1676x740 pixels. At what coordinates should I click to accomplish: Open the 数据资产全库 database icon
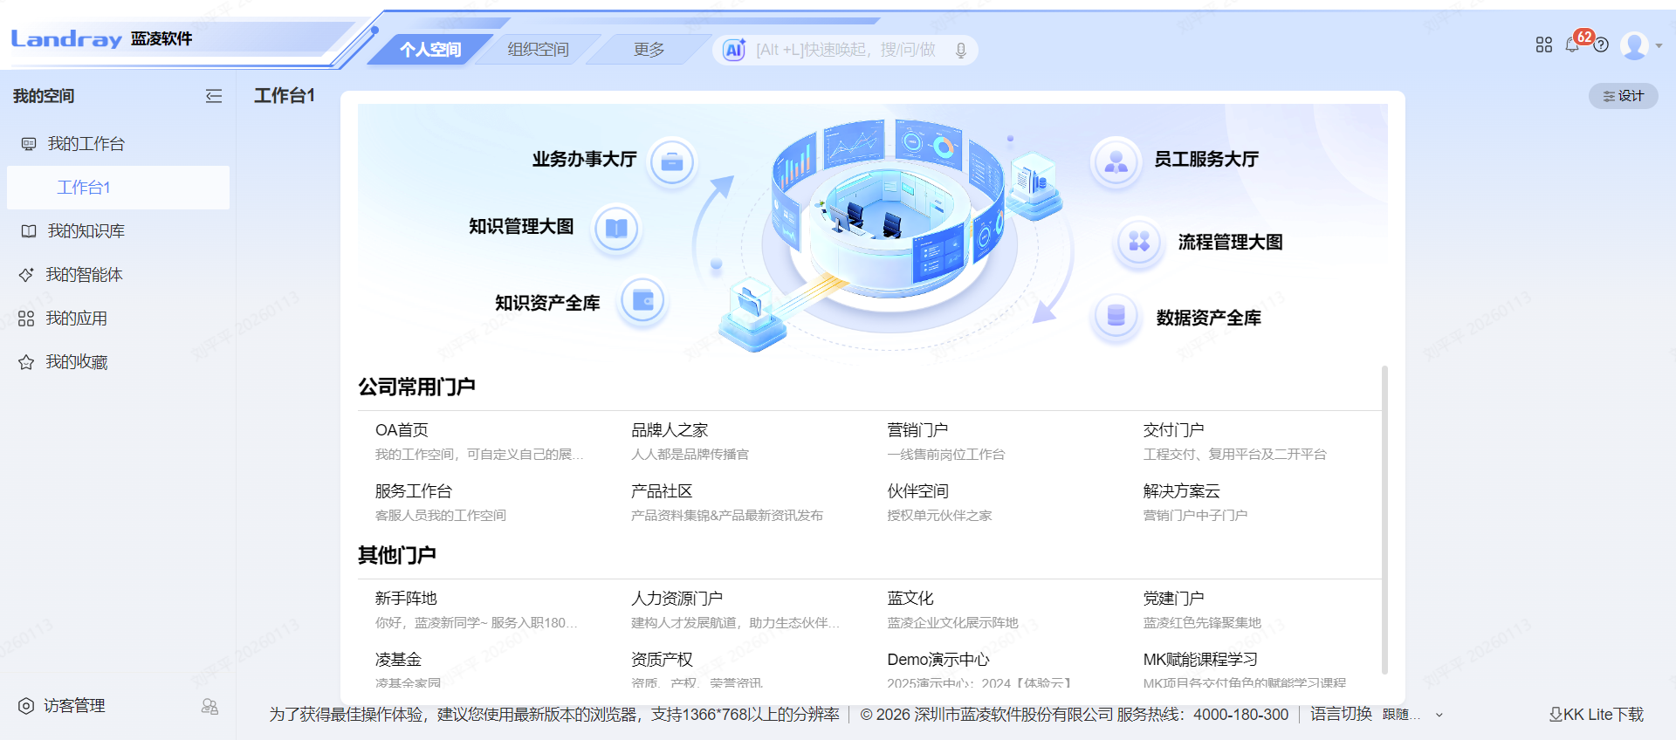(1116, 315)
